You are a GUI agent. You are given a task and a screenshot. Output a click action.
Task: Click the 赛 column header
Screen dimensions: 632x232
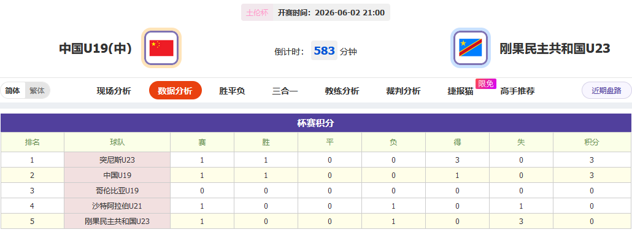pos(202,142)
